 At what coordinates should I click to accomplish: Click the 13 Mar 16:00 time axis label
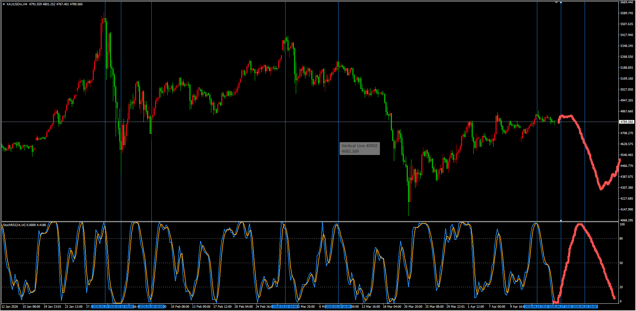371,307
